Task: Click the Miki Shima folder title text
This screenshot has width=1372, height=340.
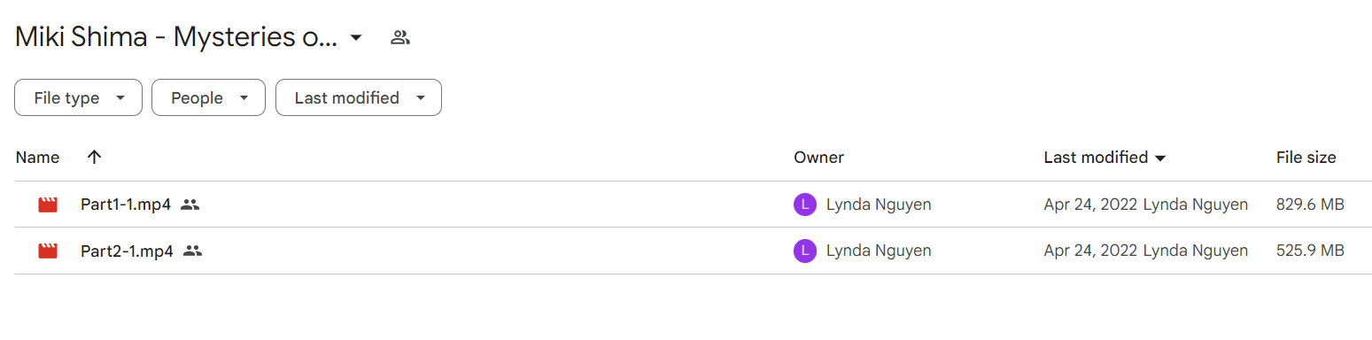Action: 176,37
